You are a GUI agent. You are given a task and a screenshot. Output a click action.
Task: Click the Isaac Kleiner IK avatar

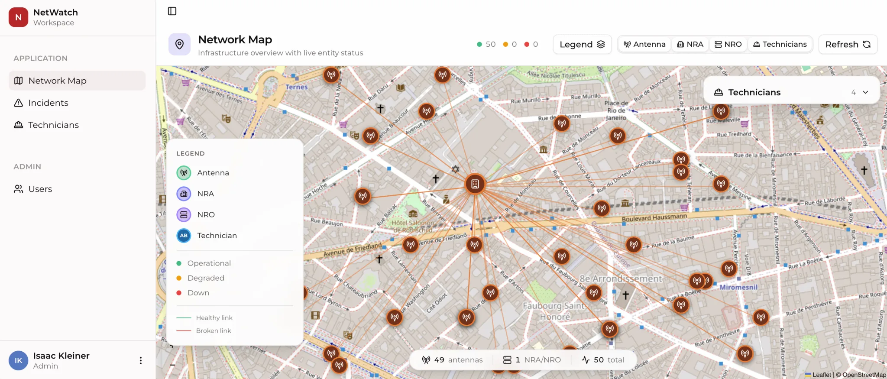click(18, 360)
